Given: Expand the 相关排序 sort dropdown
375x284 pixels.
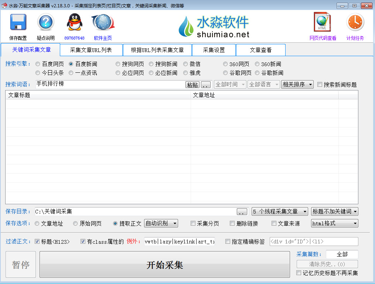Looking at the screenshot, I should click(x=297, y=84).
